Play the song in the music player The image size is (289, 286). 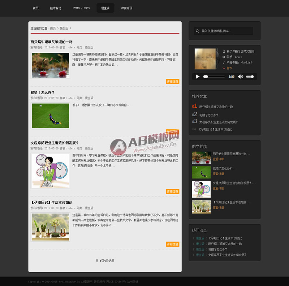[x=197, y=77]
